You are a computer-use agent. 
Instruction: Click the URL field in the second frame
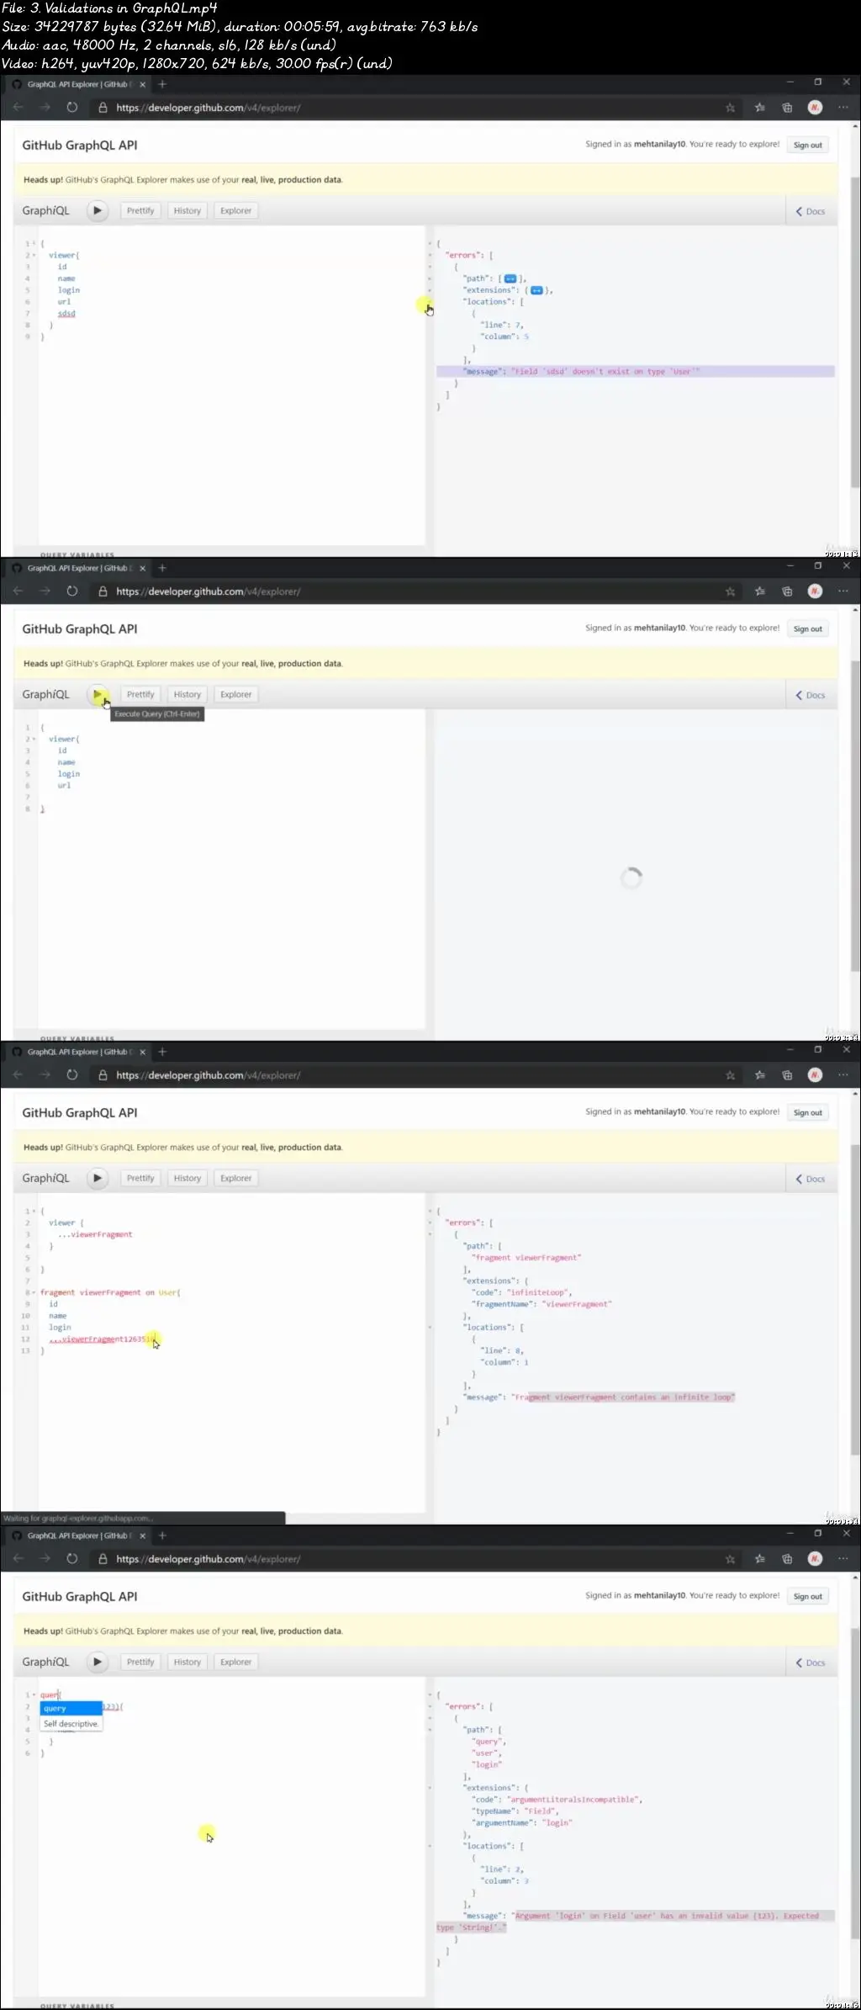coord(209,591)
